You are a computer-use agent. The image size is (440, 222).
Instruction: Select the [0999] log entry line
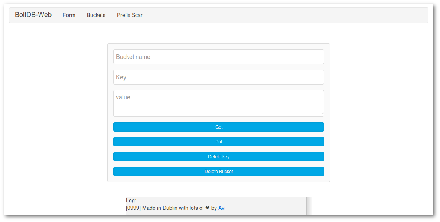click(176, 208)
